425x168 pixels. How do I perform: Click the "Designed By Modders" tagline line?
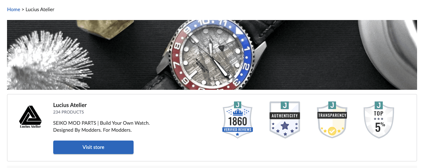pos(92,130)
